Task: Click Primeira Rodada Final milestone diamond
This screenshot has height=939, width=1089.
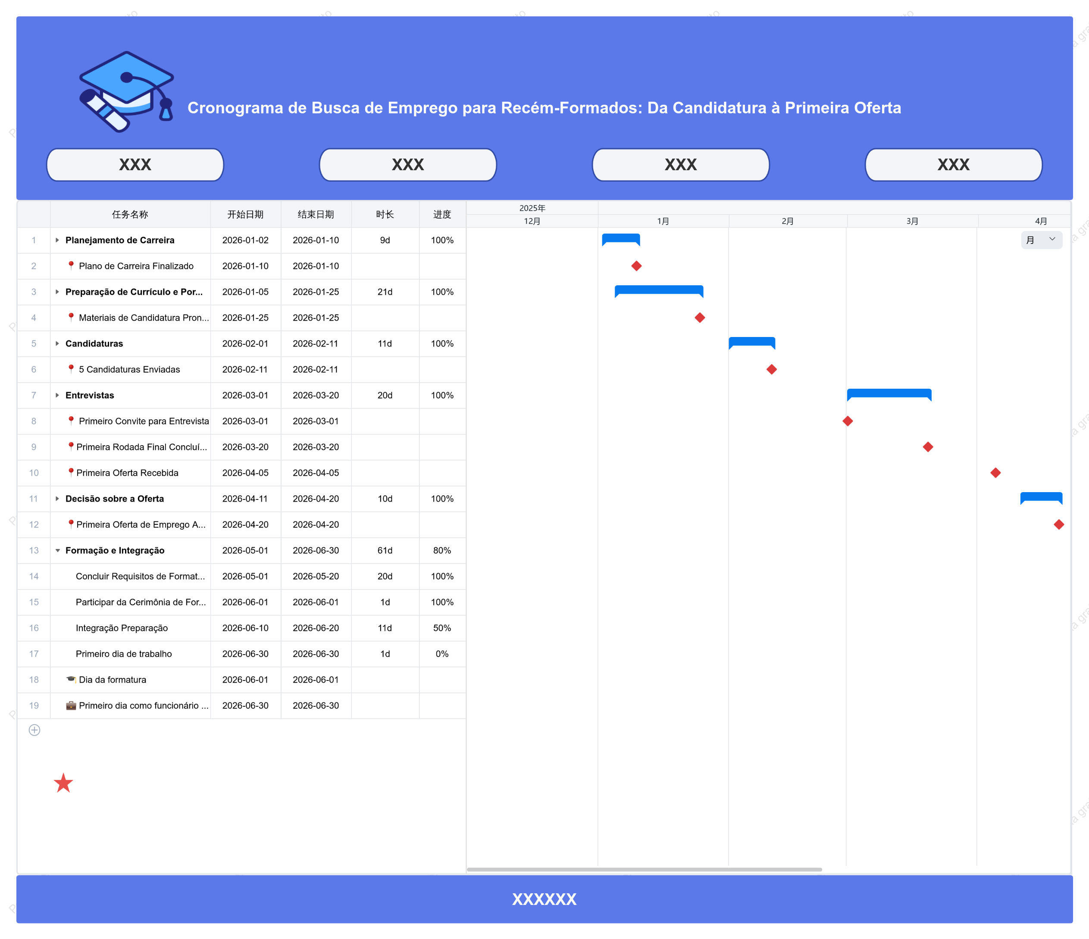Action: point(928,446)
